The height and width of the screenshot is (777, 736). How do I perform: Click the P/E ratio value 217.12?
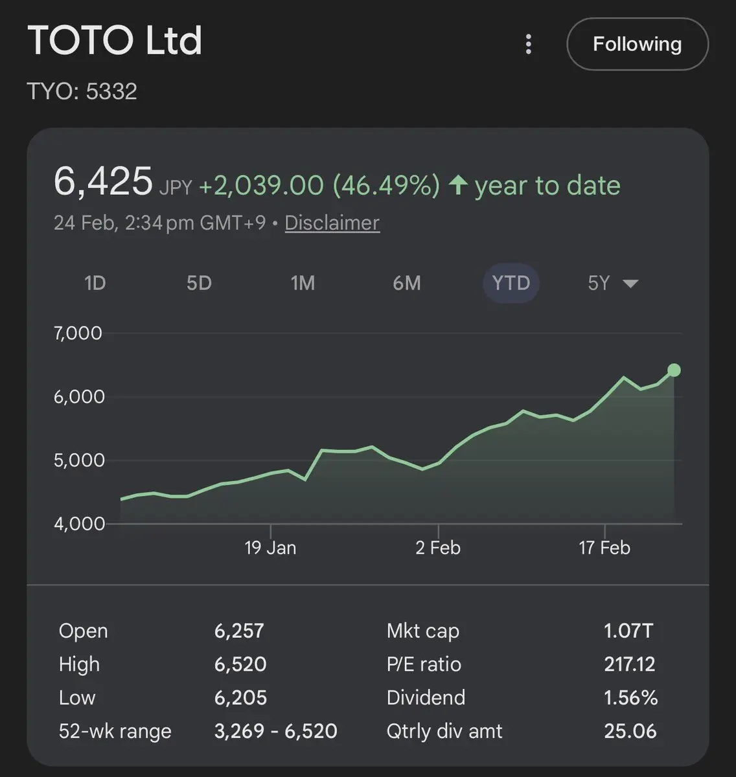(629, 664)
